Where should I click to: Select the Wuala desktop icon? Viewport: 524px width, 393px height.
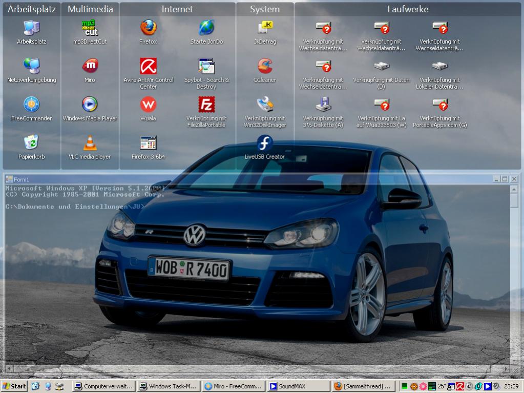click(148, 105)
